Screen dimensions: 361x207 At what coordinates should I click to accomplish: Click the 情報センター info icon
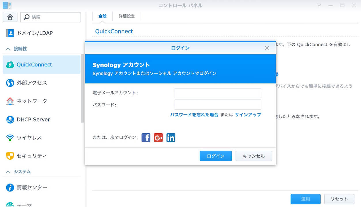coord(10,187)
